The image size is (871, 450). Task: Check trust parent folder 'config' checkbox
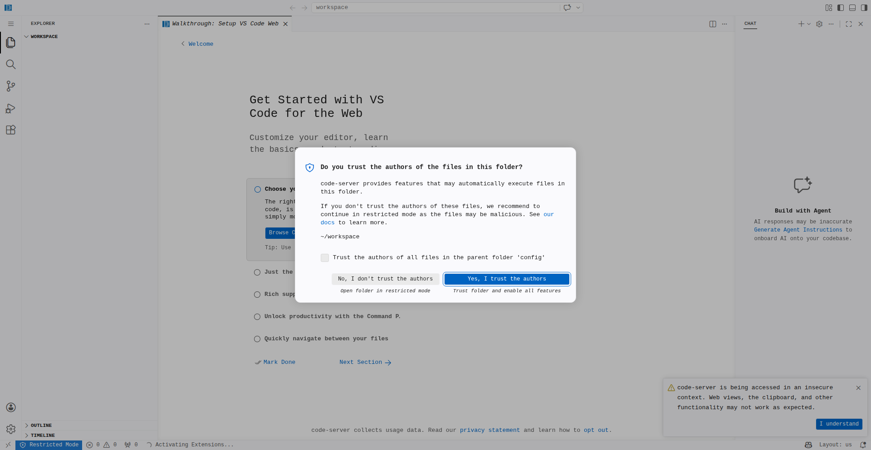325,258
